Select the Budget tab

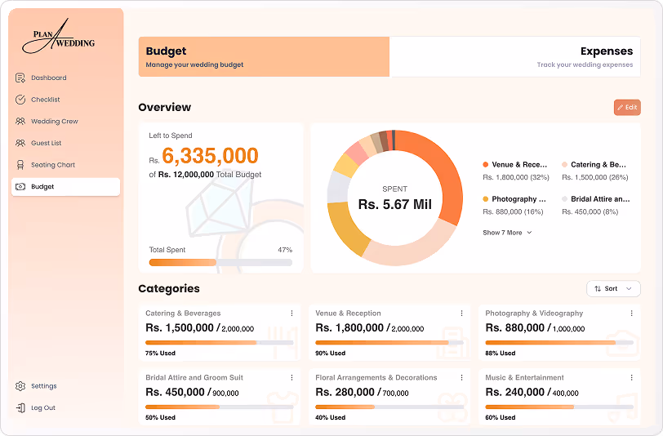click(263, 56)
